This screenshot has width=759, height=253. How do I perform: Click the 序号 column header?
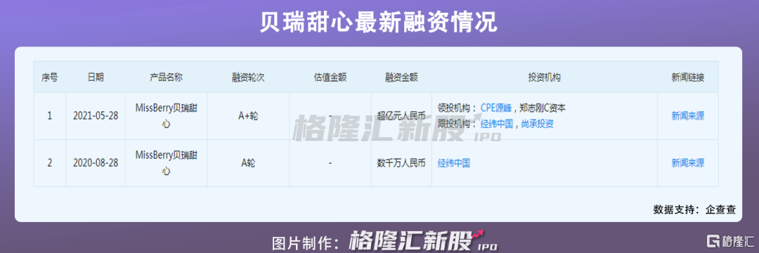(x=49, y=77)
